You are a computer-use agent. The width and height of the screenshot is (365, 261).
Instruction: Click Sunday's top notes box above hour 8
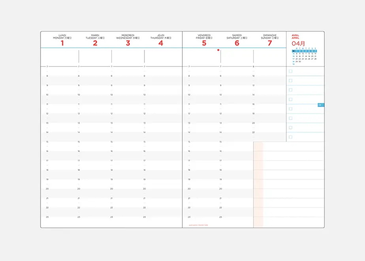click(x=270, y=57)
